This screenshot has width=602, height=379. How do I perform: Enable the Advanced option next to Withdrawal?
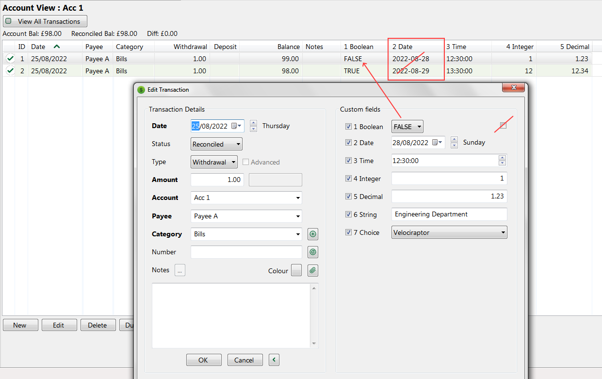tap(245, 162)
